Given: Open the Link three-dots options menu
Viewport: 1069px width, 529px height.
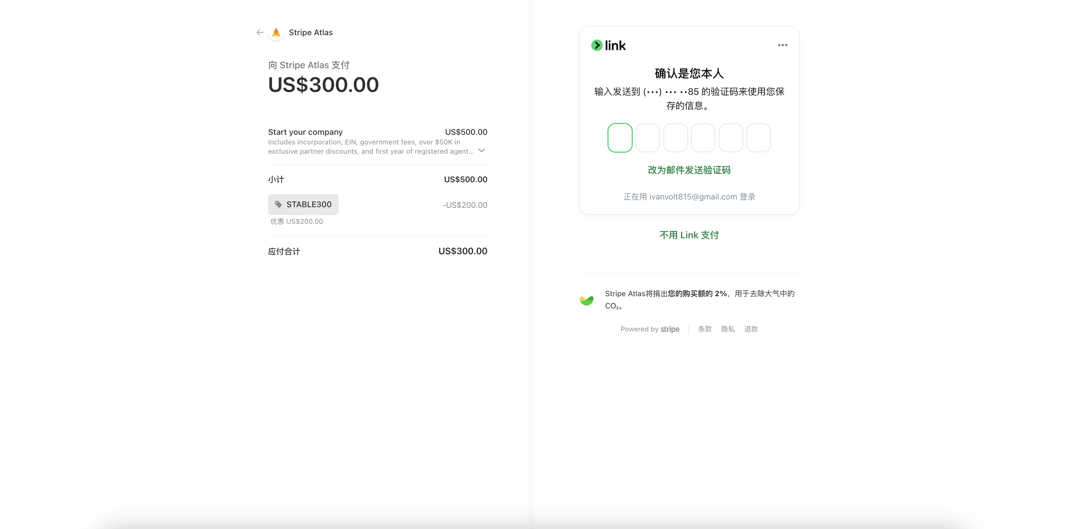Looking at the screenshot, I should point(782,45).
